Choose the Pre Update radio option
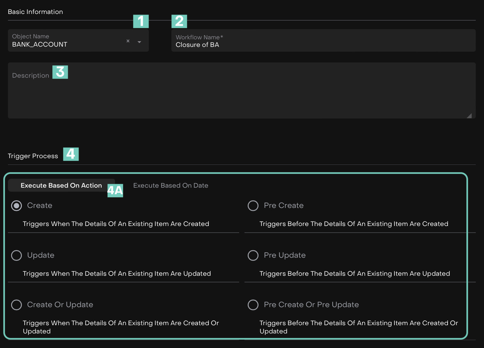484x348 pixels. tap(253, 255)
